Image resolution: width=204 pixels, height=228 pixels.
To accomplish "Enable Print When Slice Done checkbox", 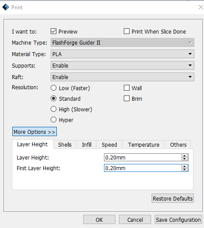I will pyautogui.click(x=126, y=31).
